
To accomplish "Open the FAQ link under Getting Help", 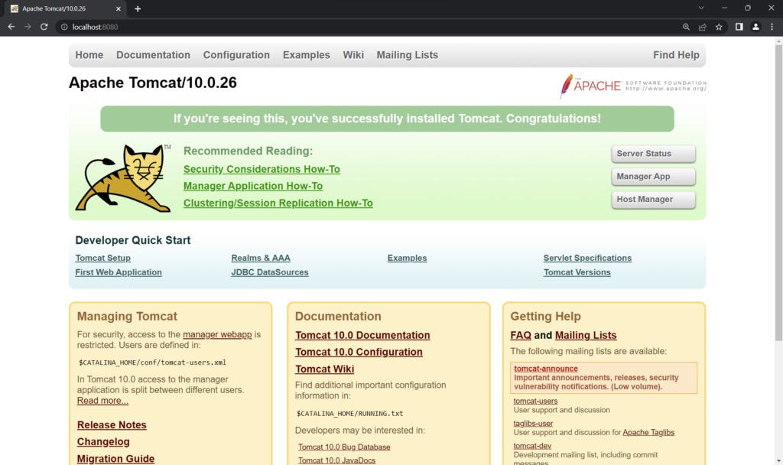I will [521, 335].
